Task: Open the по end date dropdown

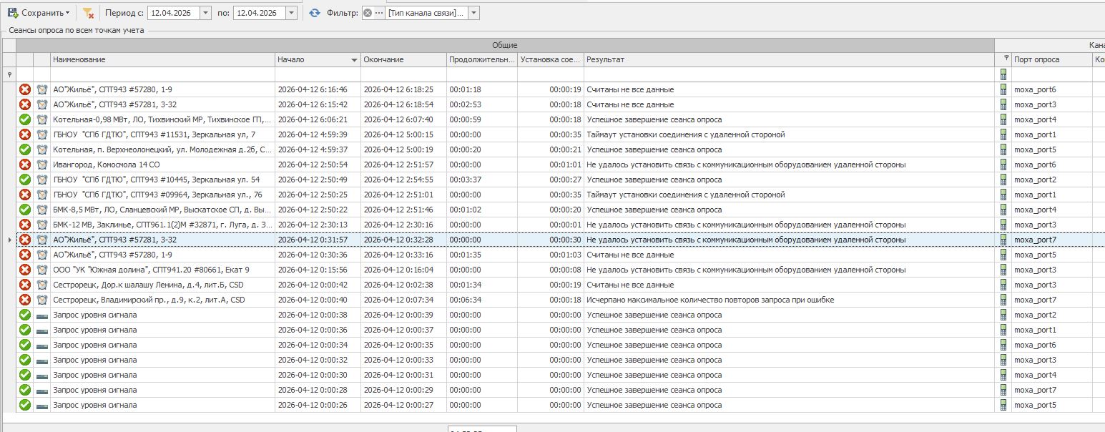Action: point(290,13)
